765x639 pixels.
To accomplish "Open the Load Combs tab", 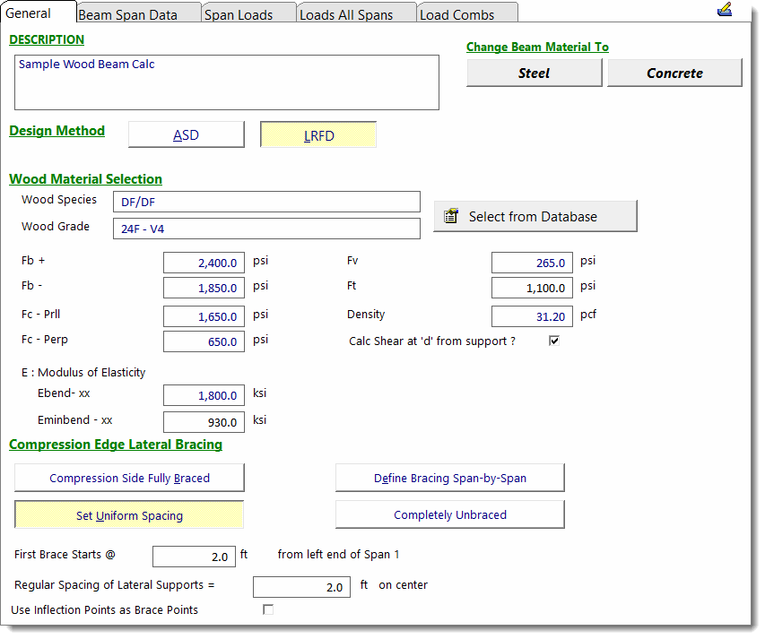I will pyautogui.click(x=457, y=14).
